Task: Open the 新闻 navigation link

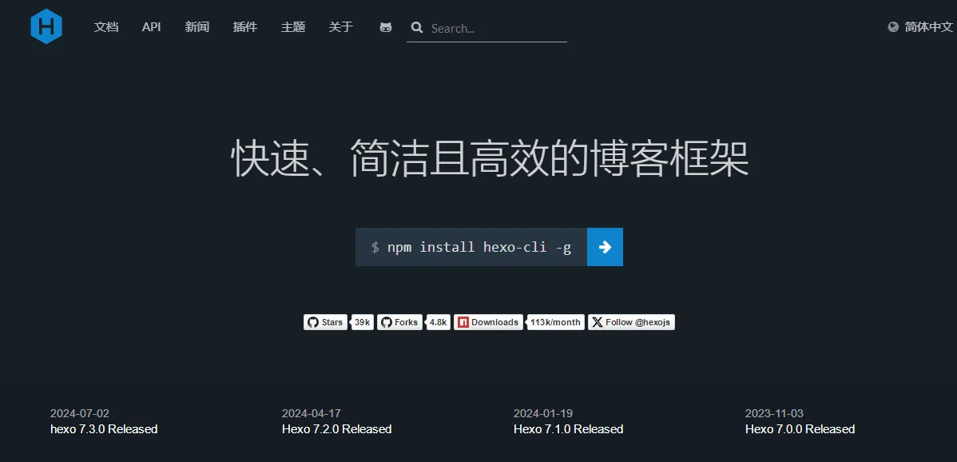Action: (x=197, y=27)
